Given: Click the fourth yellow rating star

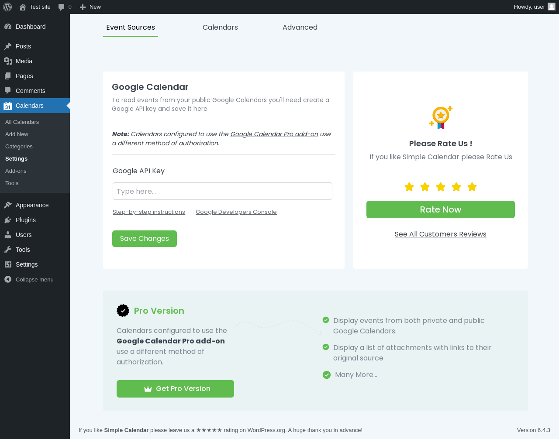Looking at the screenshot, I should pos(456,187).
